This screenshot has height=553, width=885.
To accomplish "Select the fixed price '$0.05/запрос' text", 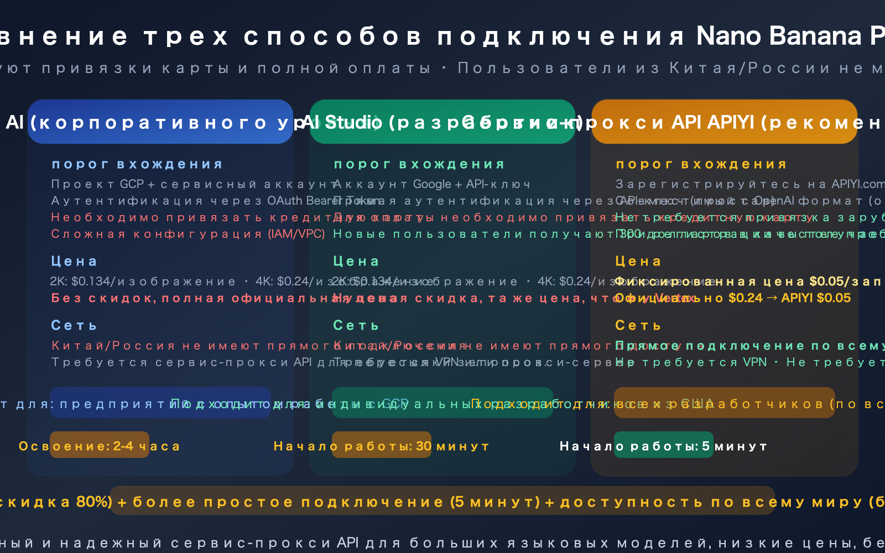I will pyautogui.click(x=747, y=281).
